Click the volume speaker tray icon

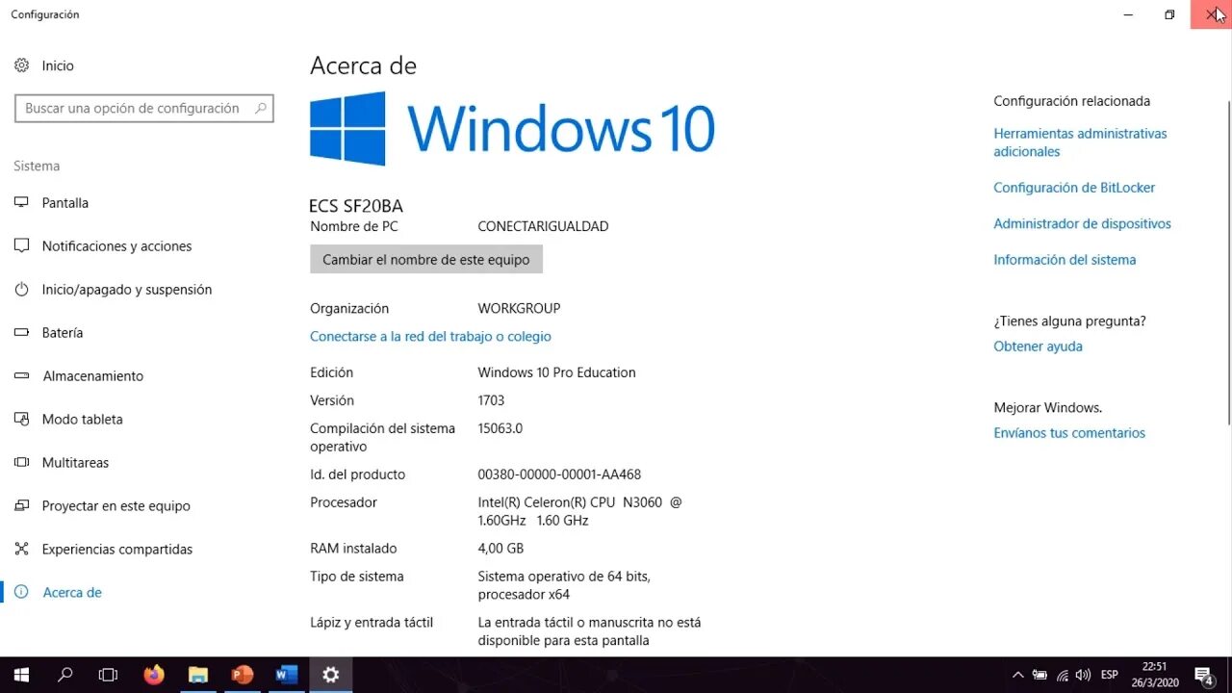click(x=1084, y=675)
